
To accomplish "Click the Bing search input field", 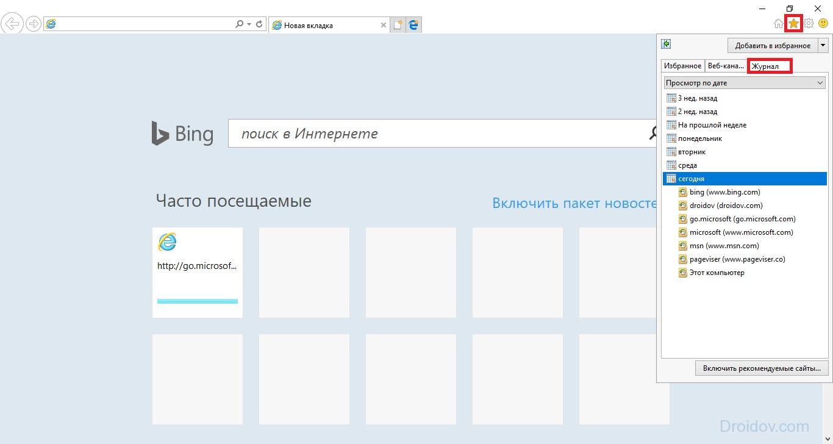I will tap(436, 134).
